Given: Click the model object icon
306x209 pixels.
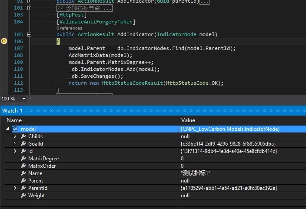Looking at the screenshot, I should 15,129.
